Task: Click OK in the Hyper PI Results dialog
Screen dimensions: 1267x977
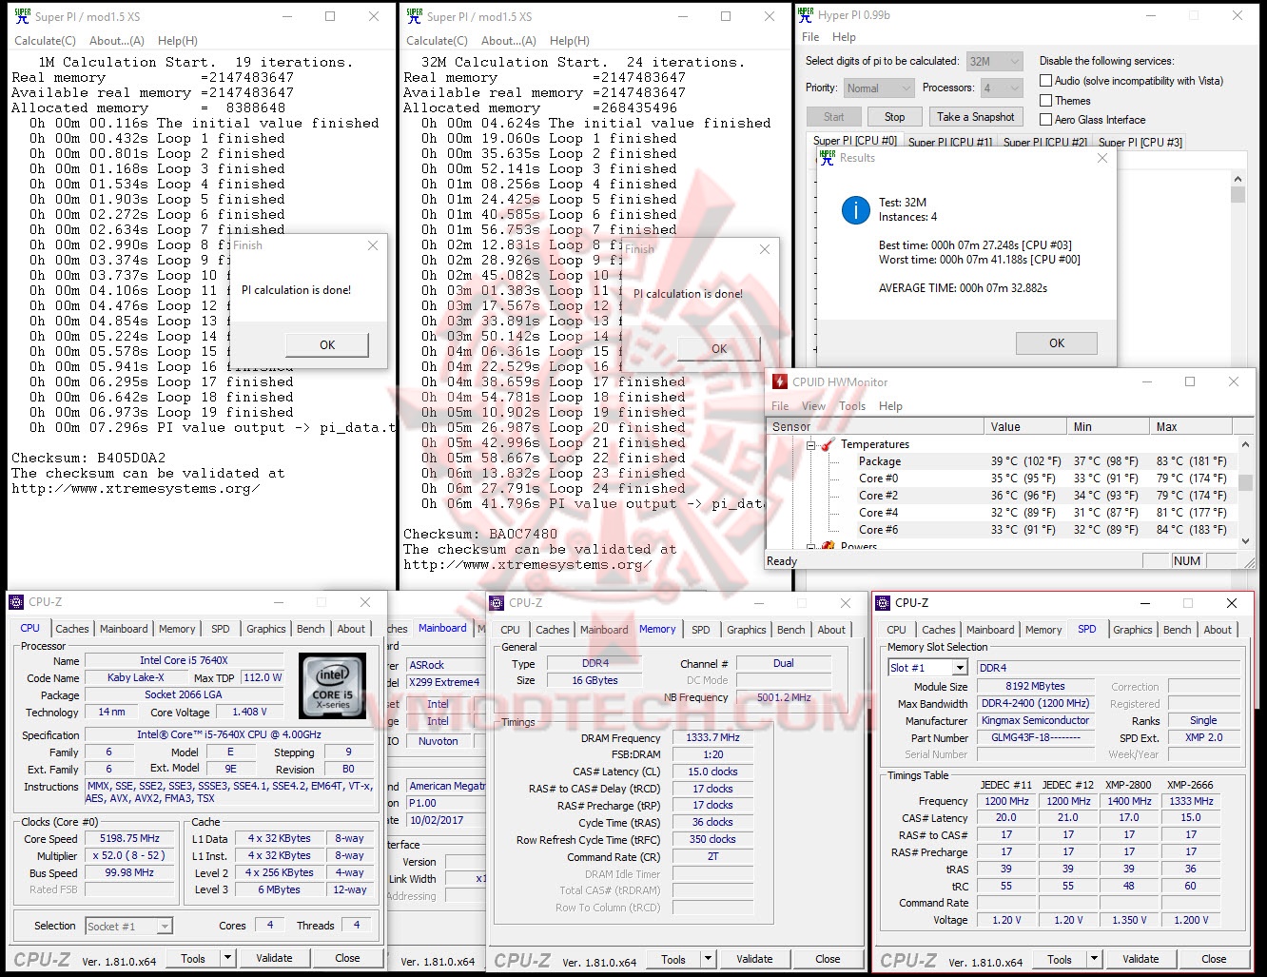Action: 1057,342
